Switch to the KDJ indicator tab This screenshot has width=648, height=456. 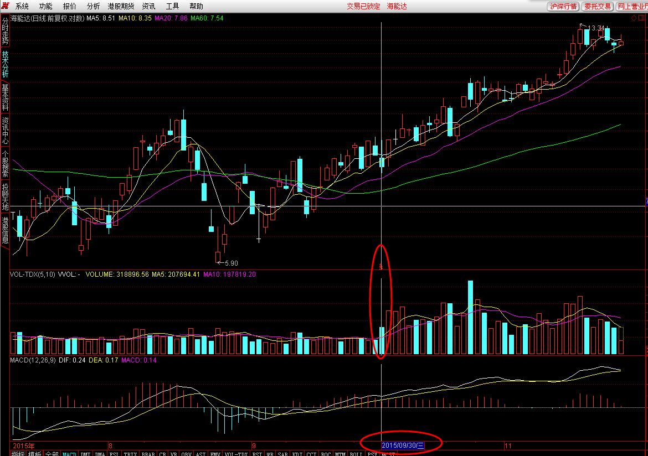pyautogui.click(x=297, y=454)
